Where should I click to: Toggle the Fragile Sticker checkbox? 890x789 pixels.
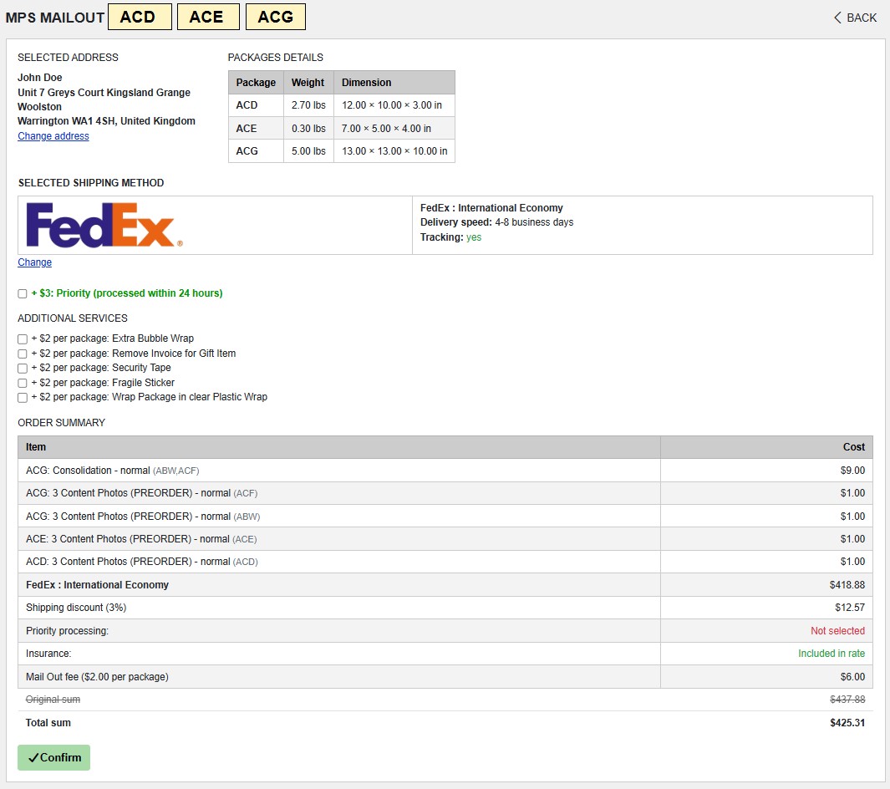[x=23, y=384]
